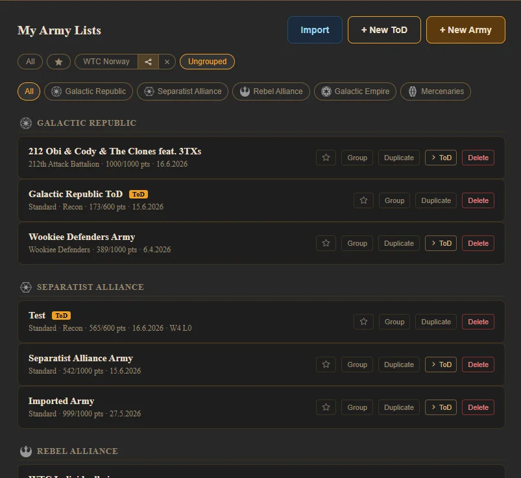Click the Separatist Alliance section emblem
This screenshot has height=478, width=521.
(x=26, y=287)
